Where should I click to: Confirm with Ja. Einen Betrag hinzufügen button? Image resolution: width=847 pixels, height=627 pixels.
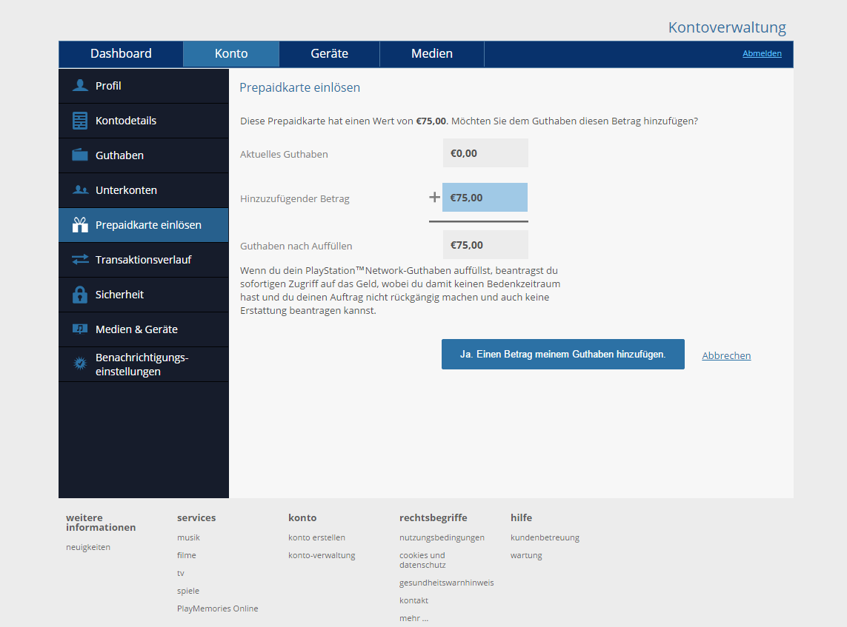[x=563, y=354]
